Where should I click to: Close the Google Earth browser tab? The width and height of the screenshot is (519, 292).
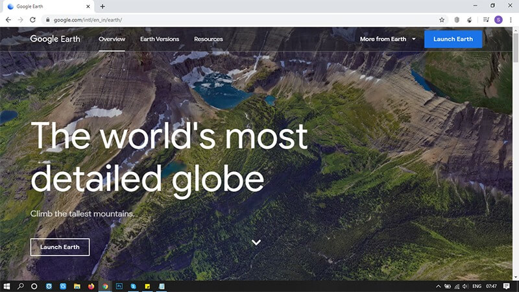(x=88, y=6)
